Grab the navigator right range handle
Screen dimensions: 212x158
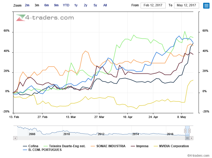[189, 131]
